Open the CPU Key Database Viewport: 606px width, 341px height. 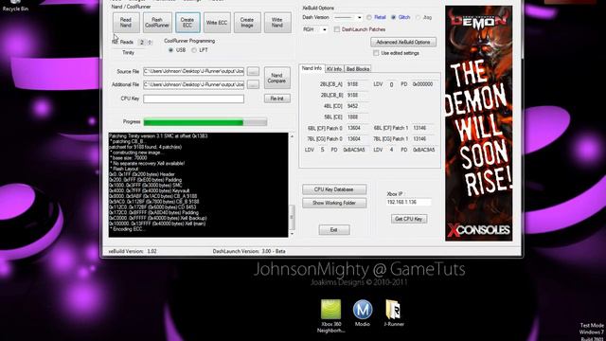click(334, 189)
